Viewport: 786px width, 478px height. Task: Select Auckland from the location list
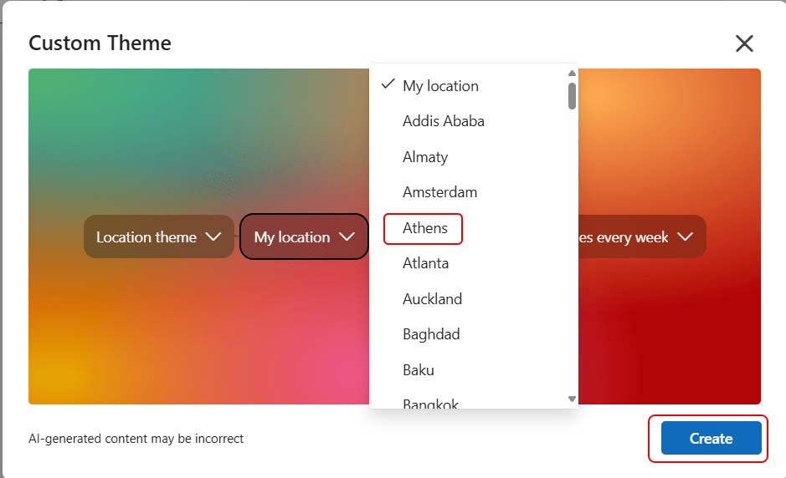click(432, 299)
